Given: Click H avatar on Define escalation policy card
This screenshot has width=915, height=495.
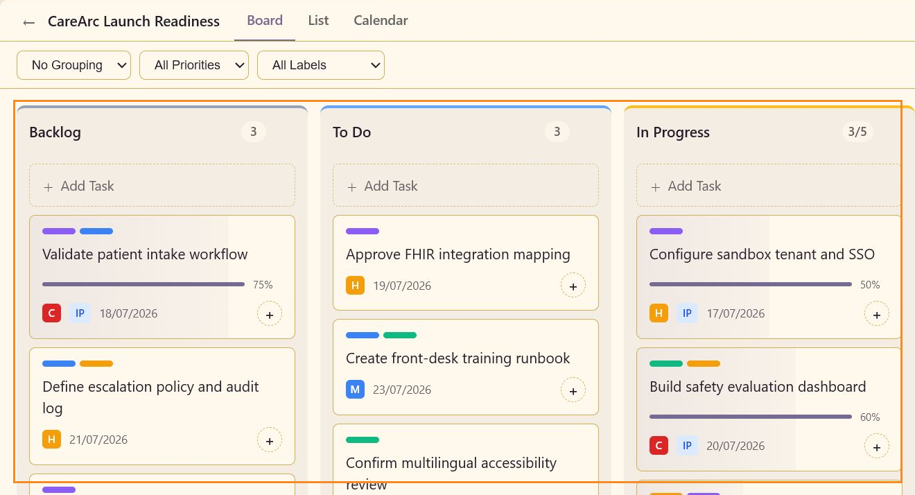Looking at the screenshot, I should coord(51,440).
